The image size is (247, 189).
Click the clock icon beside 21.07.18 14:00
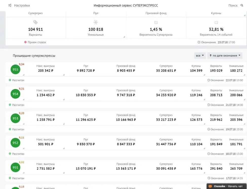209,105
